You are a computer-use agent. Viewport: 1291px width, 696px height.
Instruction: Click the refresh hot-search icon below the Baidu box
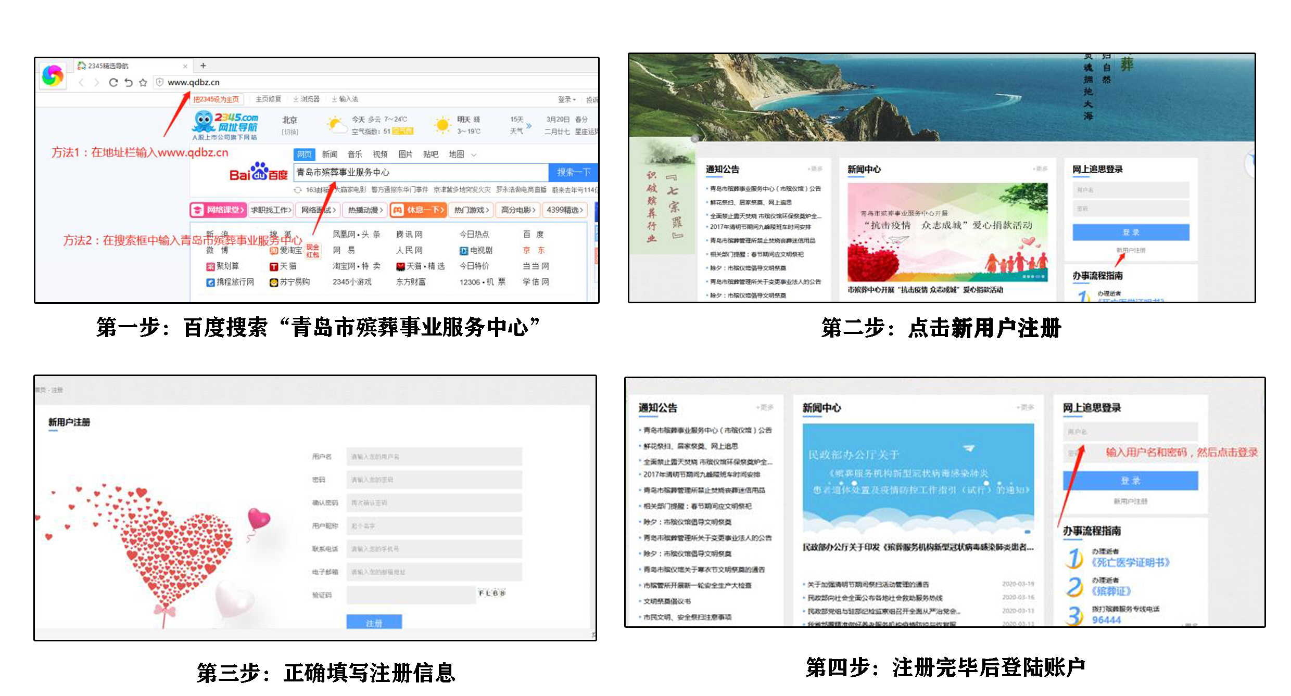298,190
